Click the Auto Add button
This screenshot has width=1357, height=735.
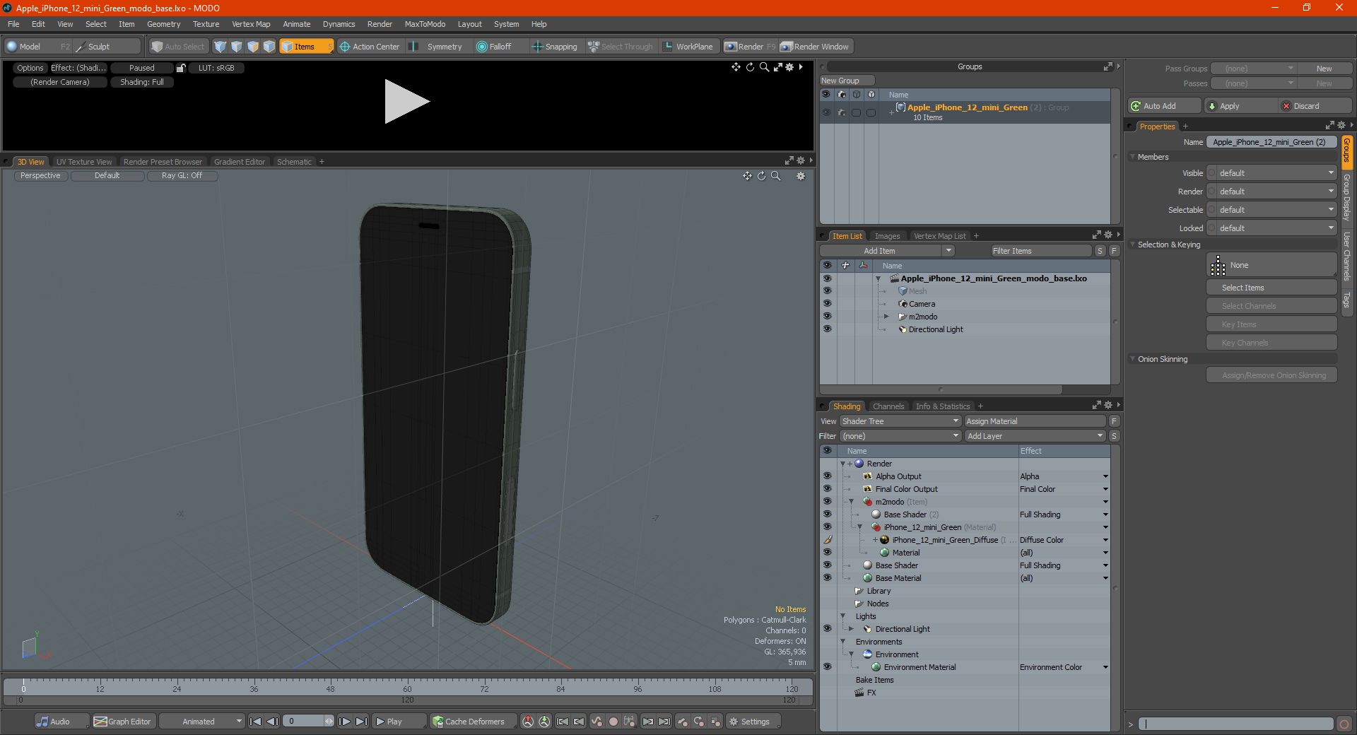[x=1165, y=106]
